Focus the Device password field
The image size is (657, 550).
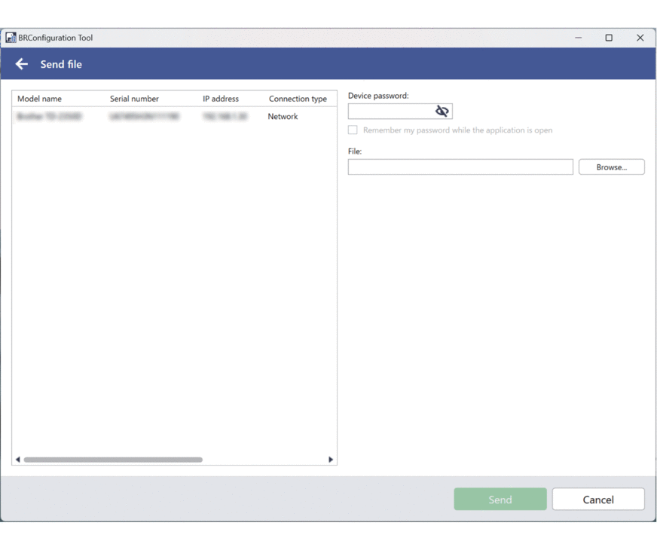[x=390, y=112]
